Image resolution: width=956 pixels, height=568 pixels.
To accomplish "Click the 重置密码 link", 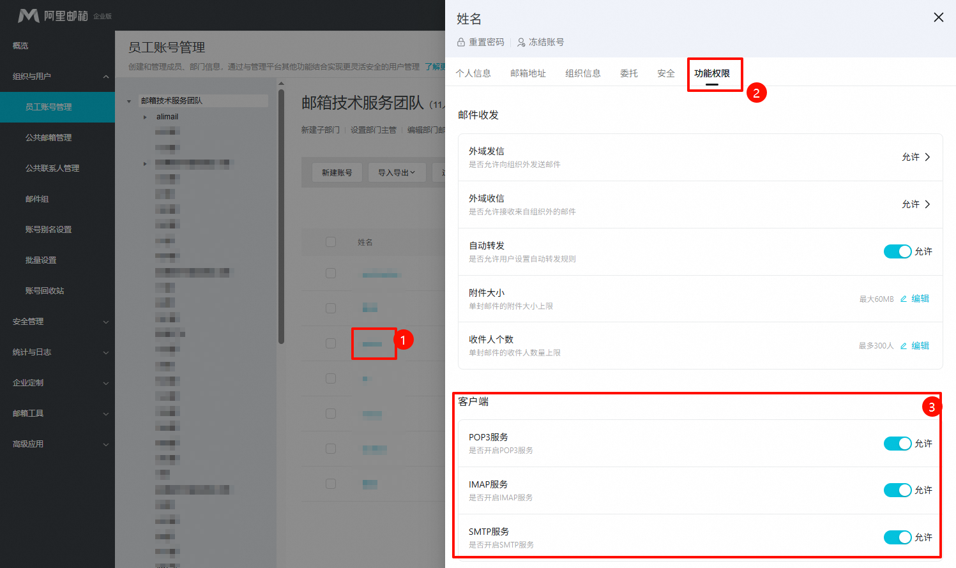I will [x=487, y=42].
